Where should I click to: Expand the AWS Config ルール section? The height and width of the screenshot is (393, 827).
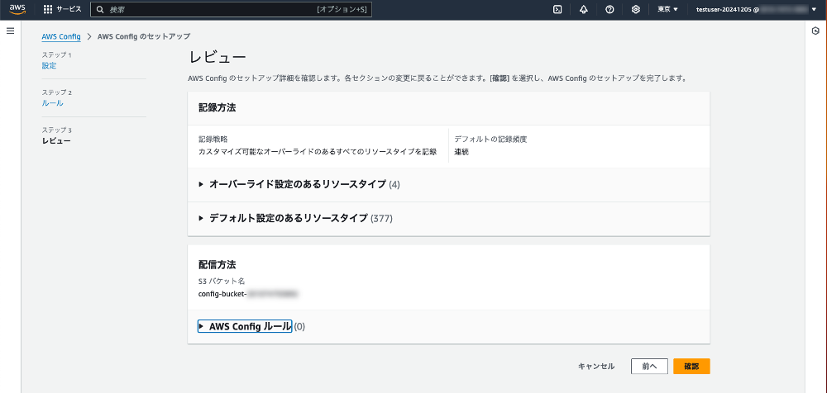tap(246, 327)
